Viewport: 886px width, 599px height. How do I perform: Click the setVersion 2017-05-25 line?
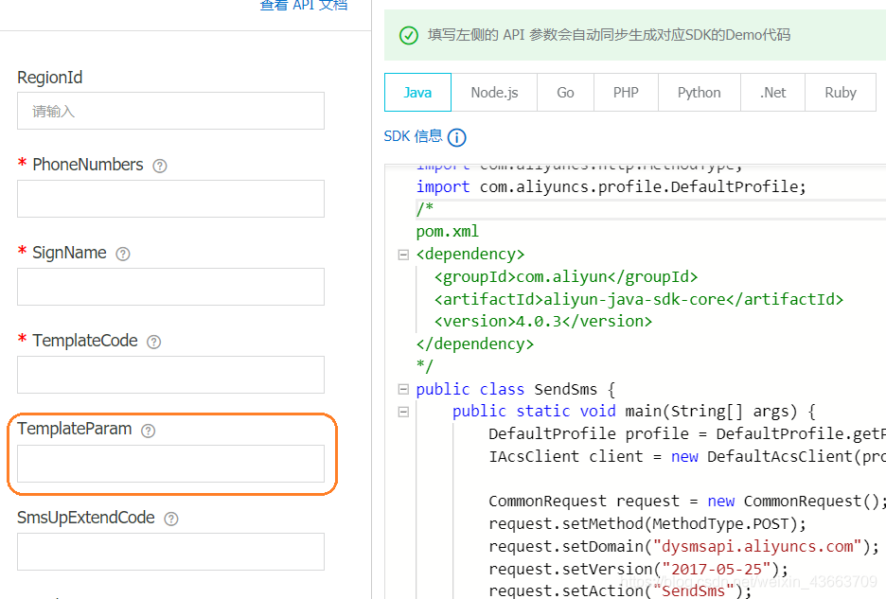tap(639, 569)
